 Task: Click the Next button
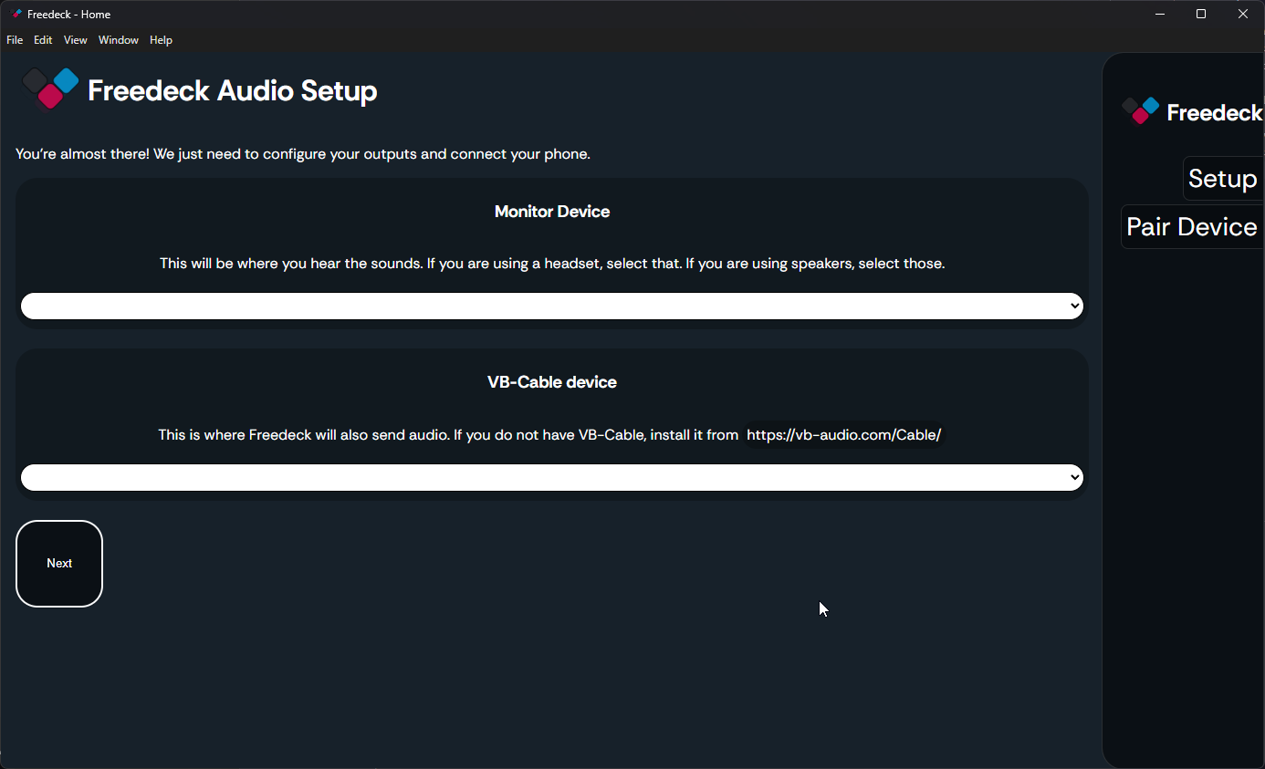(59, 564)
